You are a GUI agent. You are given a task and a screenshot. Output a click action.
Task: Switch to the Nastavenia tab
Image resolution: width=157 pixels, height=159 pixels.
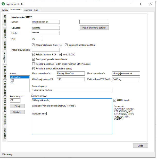pyautogui.click(x=16, y=10)
